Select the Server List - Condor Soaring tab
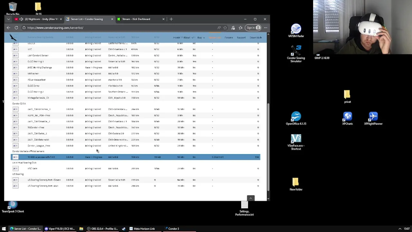Image resolution: width=412 pixels, height=232 pixels. coord(89,19)
